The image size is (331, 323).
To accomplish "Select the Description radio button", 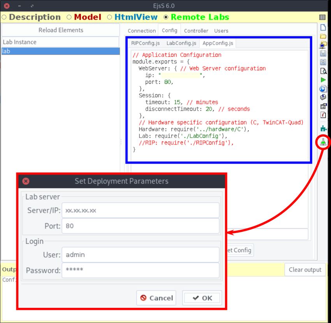I will coord(4,17).
